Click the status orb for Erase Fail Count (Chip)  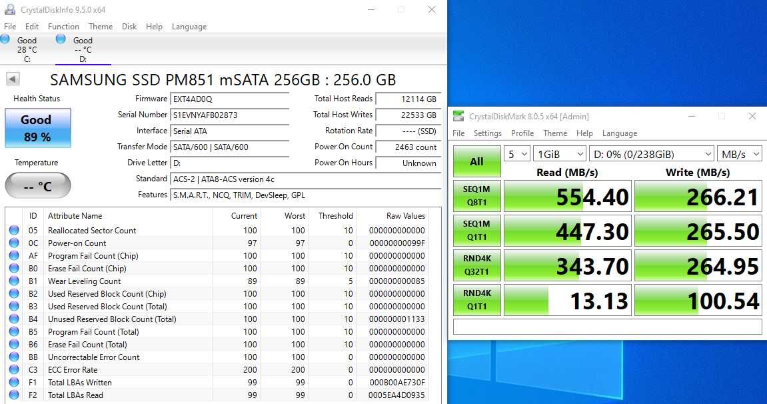click(14, 268)
